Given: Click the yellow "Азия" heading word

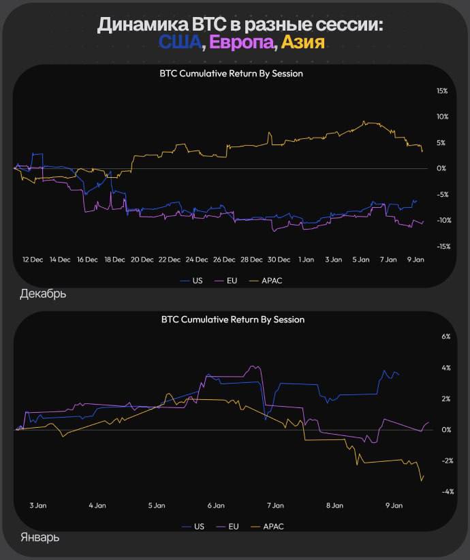Looking at the screenshot, I should (302, 42).
